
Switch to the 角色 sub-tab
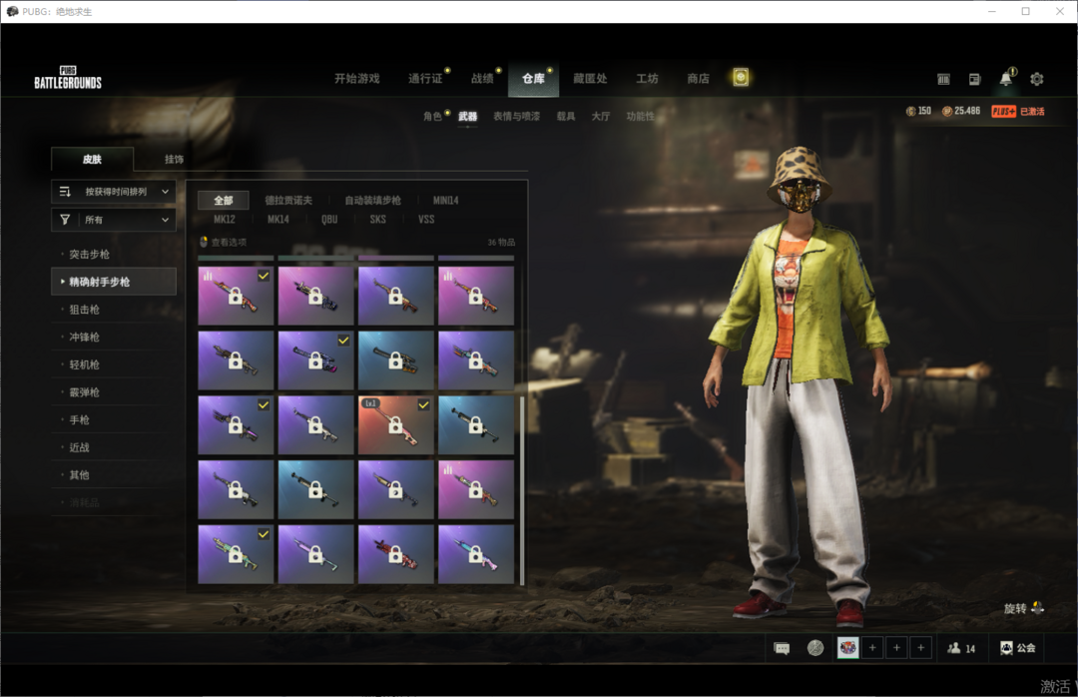click(432, 116)
